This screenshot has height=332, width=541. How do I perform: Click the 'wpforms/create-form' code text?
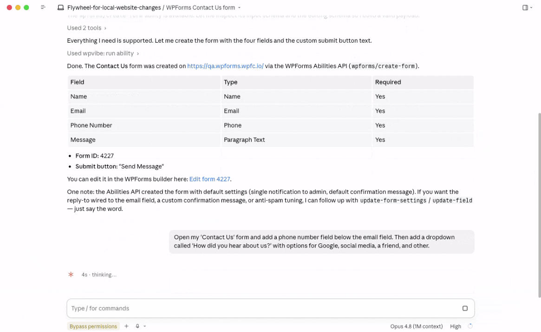[x=383, y=66]
